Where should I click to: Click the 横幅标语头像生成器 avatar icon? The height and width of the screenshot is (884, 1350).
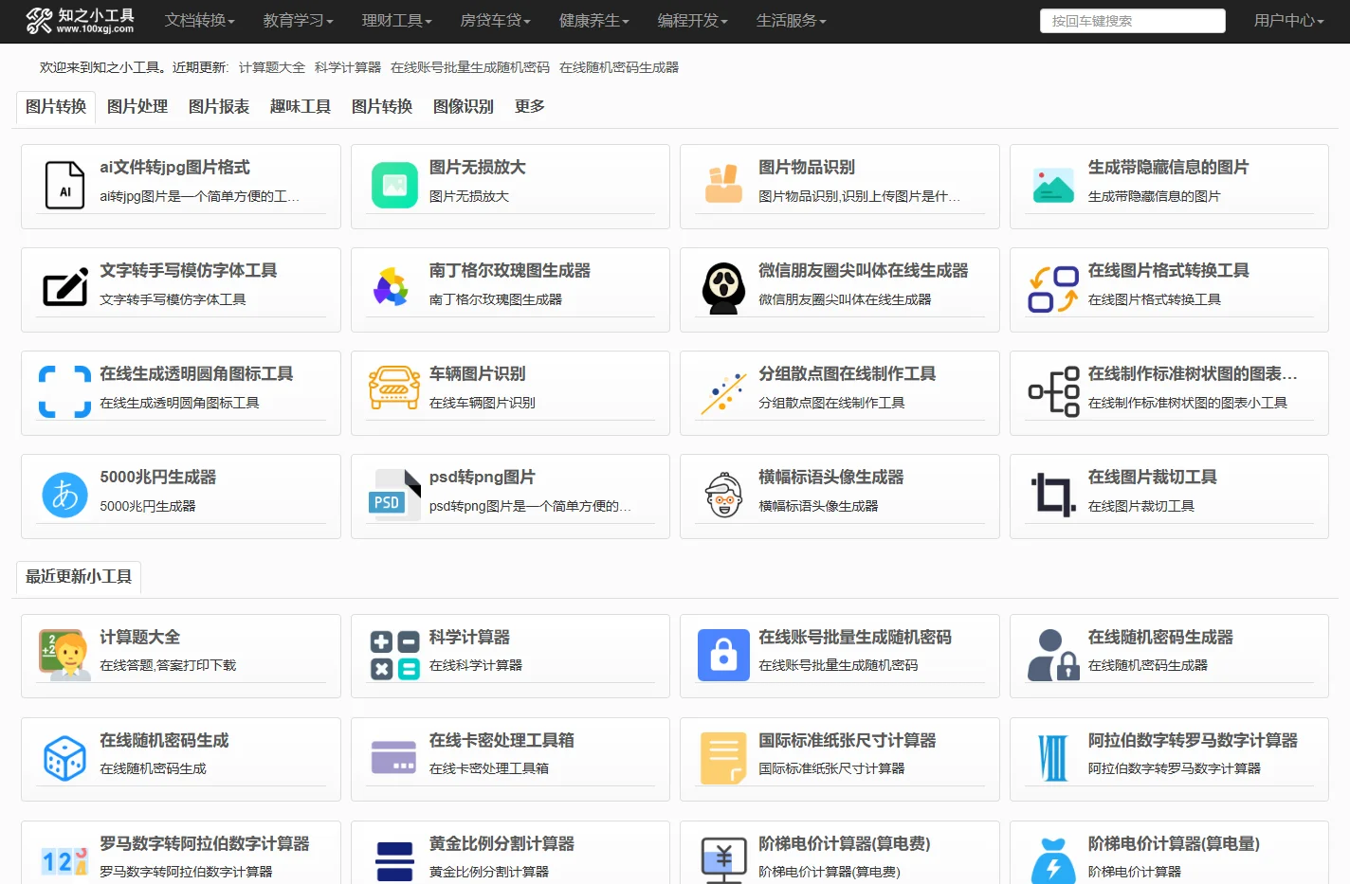click(x=723, y=495)
